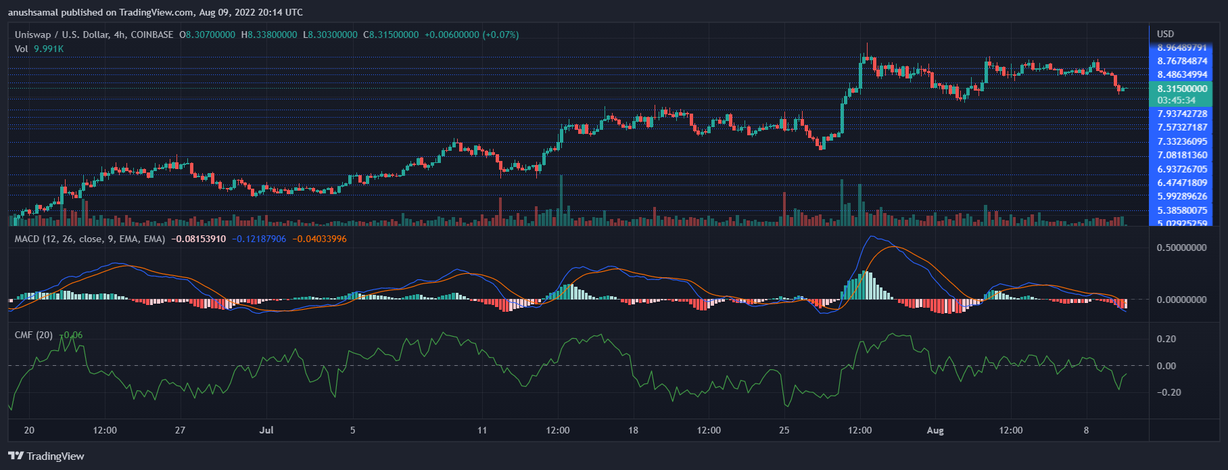The width and height of the screenshot is (1228, 470).
Task: Click the MACD axis label 0.00000000
Action: pyautogui.click(x=1181, y=299)
